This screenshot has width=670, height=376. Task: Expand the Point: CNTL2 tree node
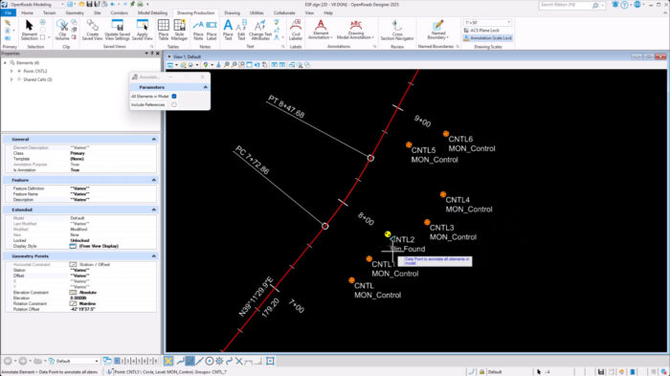pyautogui.click(x=11, y=72)
